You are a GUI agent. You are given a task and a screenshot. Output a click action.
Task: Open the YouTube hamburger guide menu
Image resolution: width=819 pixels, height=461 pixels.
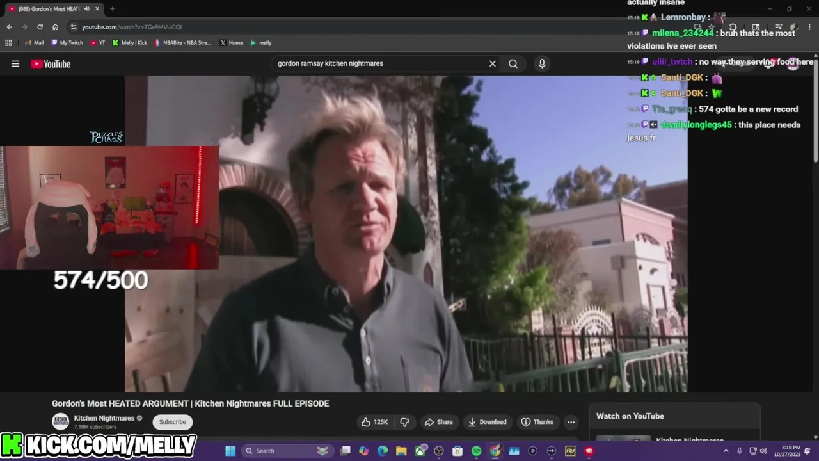point(15,64)
